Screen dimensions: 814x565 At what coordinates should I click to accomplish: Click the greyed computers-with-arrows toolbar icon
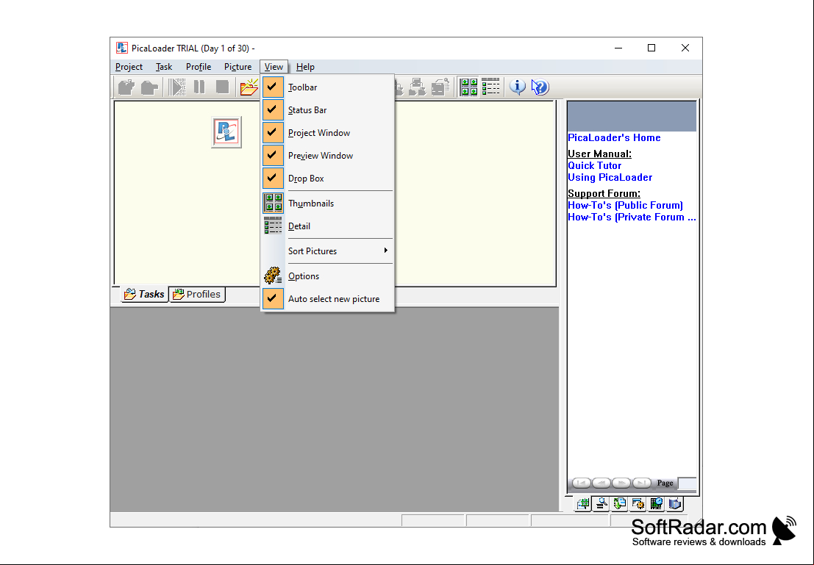tap(417, 87)
